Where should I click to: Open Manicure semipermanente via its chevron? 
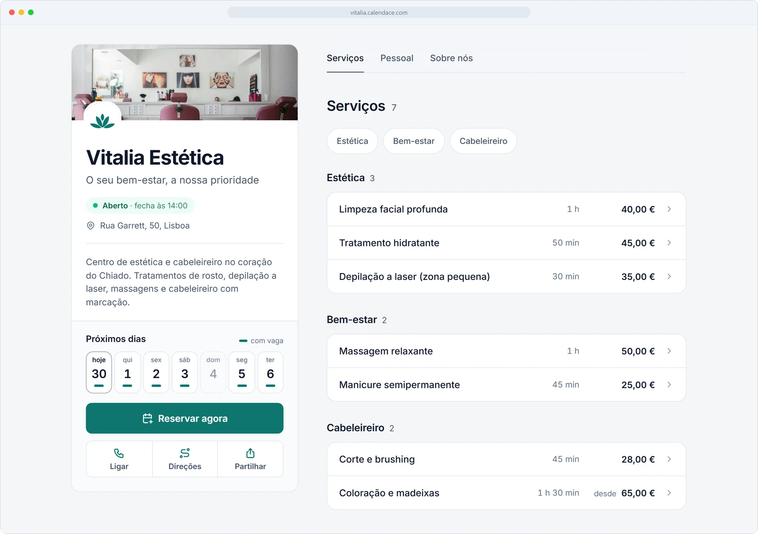[669, 385]
